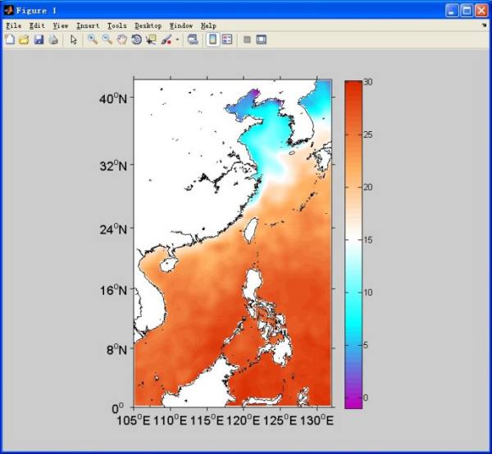Image resolution: width=492 pixels, height=454 pixels.
Task: Click the Show Plot Tools button
Action: pyautogui.click(x=262, y=39)
